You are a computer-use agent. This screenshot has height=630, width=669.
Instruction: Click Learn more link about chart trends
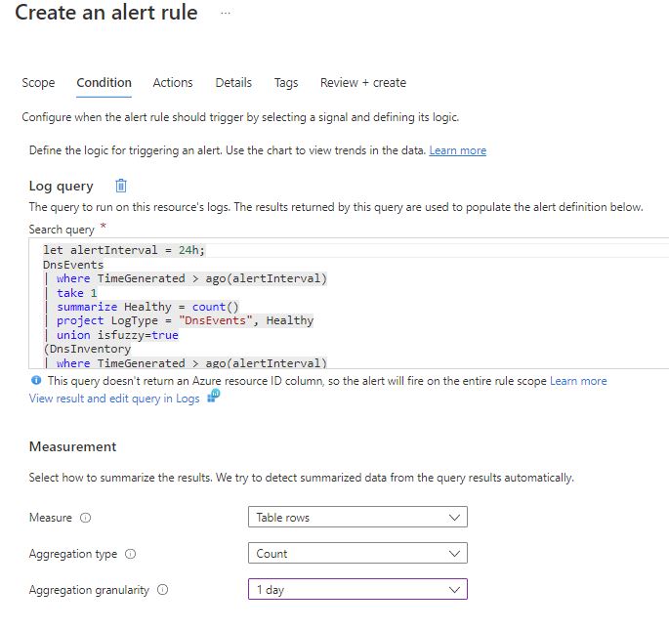[457, 150]
